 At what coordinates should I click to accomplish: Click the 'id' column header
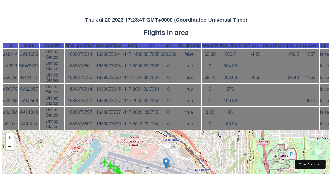[11, 45]
